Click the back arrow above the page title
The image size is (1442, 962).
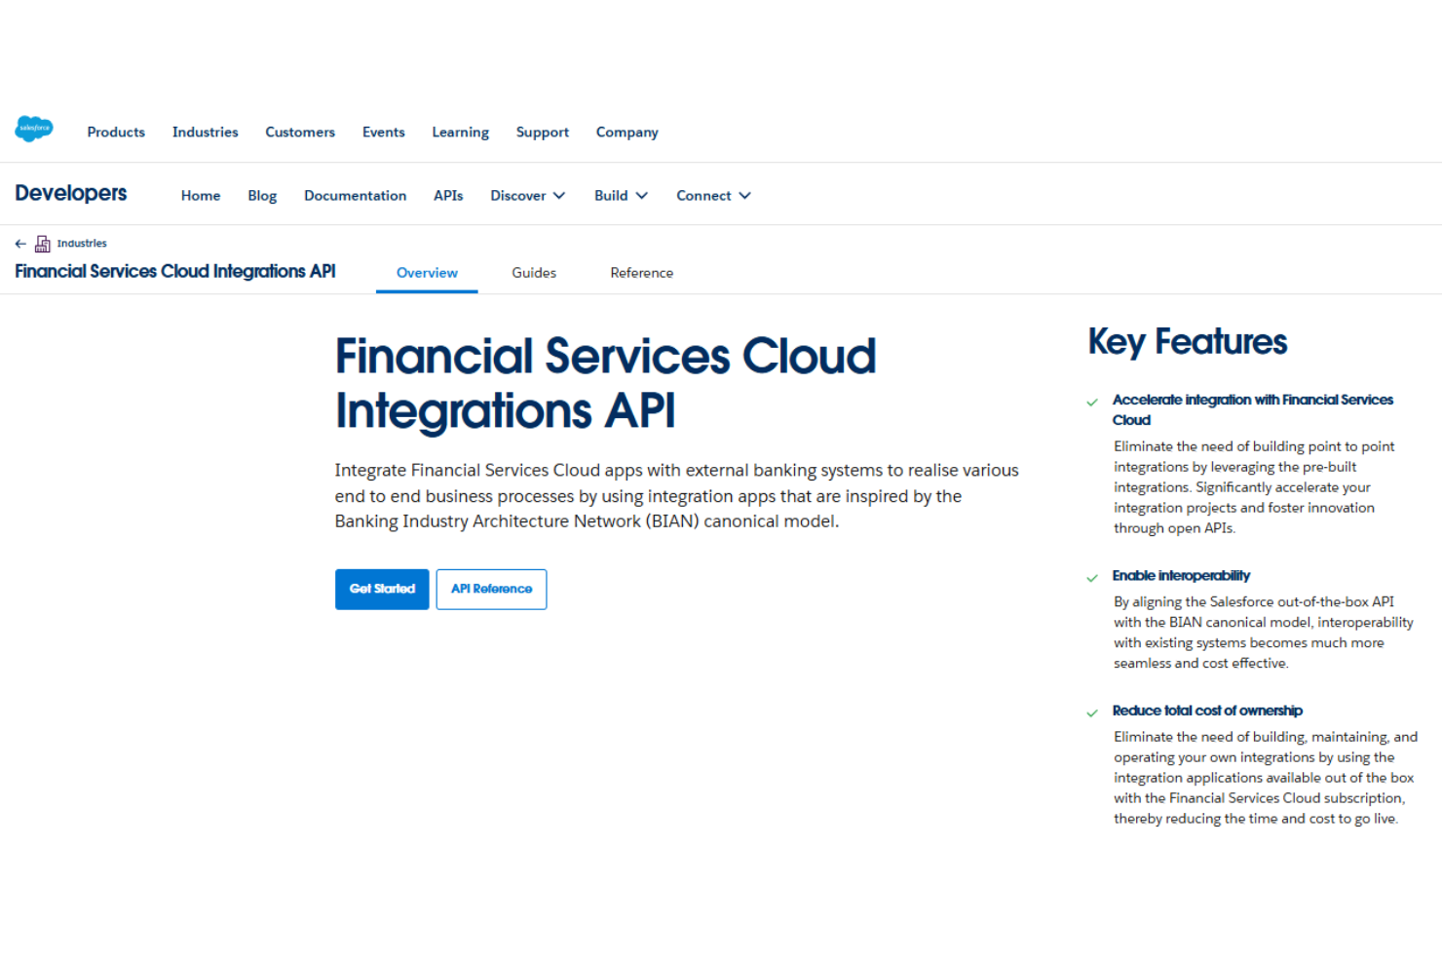pos(19,243)
